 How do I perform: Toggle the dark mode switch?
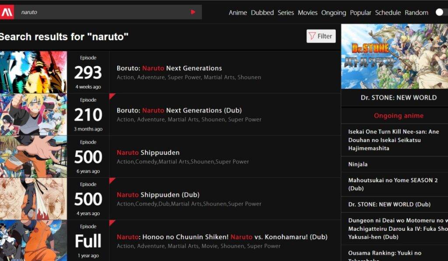442,12
